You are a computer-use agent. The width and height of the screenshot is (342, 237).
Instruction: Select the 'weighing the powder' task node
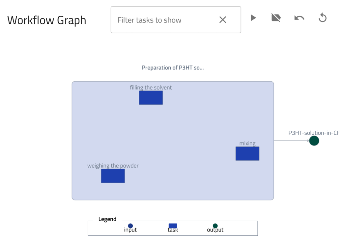pyautogui.click(x=113, y=176)
